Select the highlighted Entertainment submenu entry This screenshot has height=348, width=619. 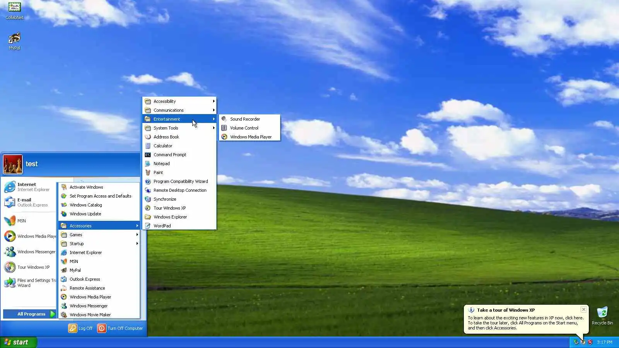pyautogui.click(x=180, y=119)
